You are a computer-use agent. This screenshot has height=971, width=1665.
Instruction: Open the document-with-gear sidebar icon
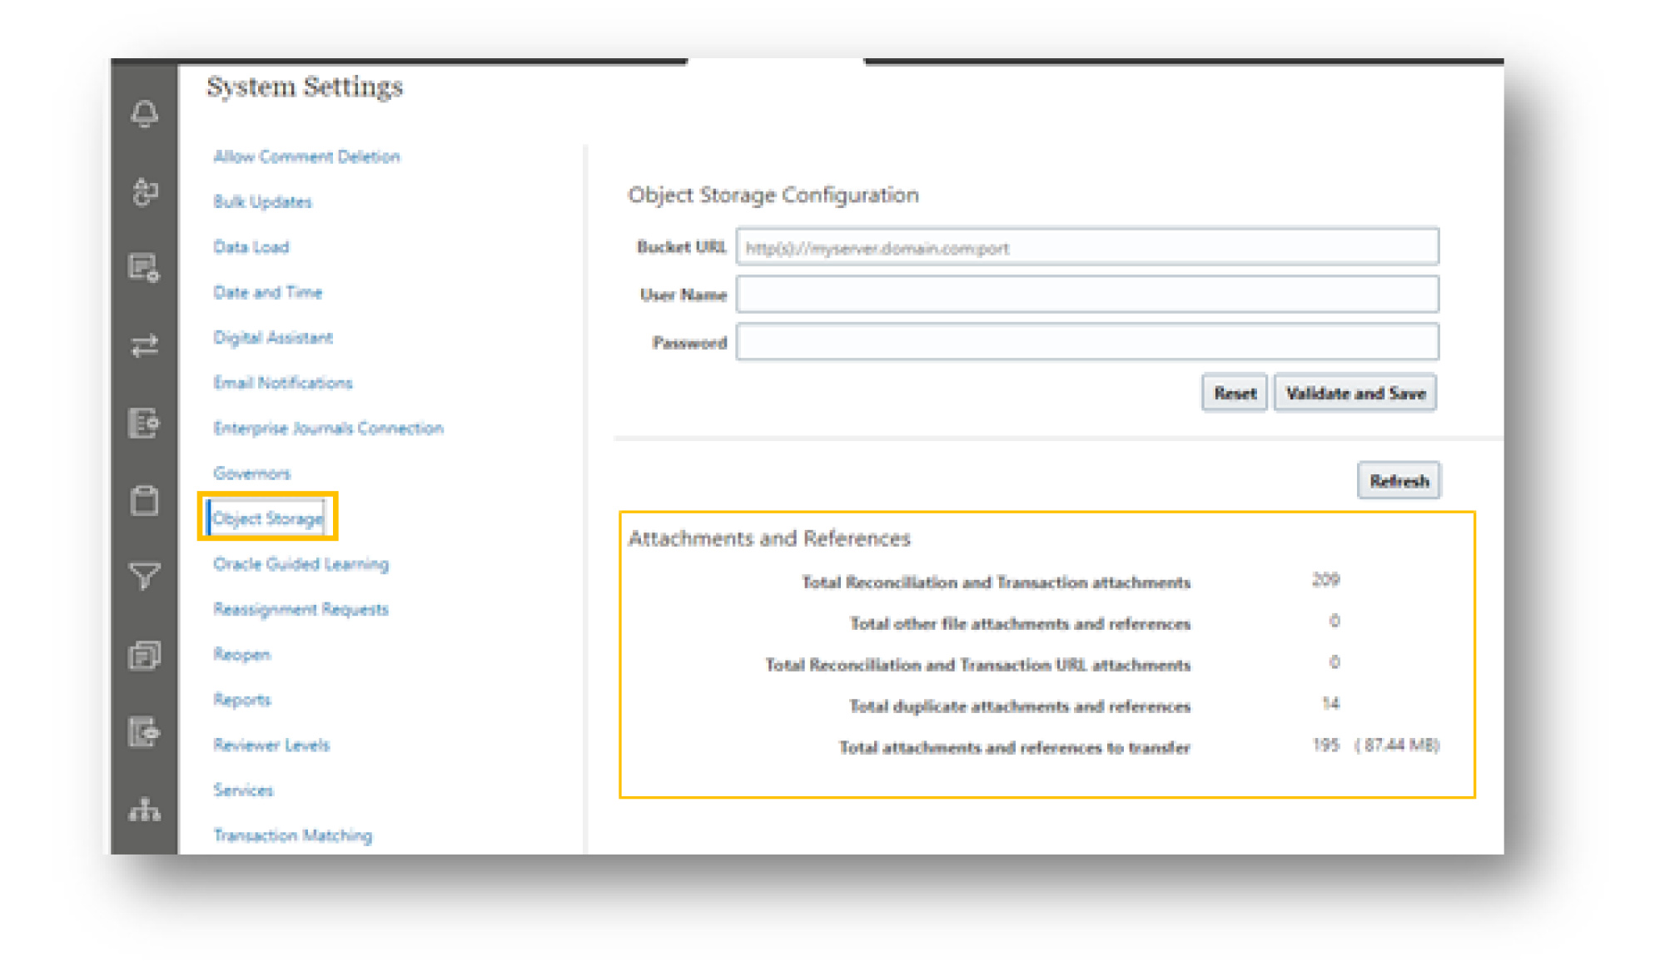point(145,423)
